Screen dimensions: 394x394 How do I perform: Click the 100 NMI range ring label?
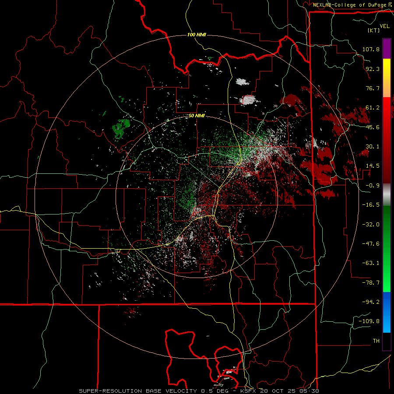(197, 35)
